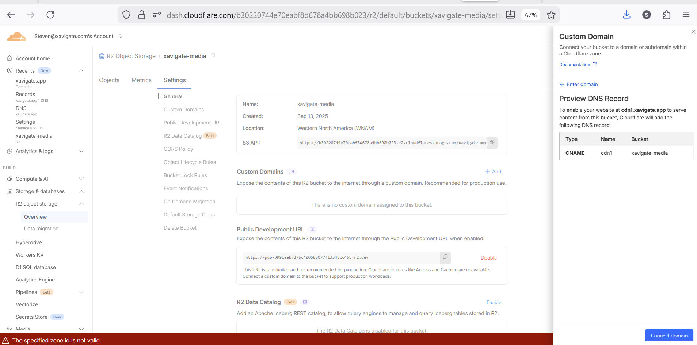Click the Storage & databases icon
697x345 pixels.
[x=9, y=191]
